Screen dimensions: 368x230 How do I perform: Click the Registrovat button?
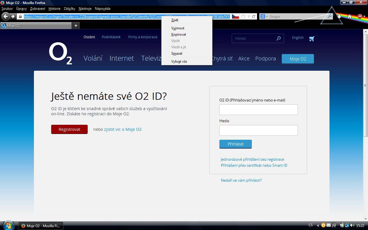(x=69, y=129)
